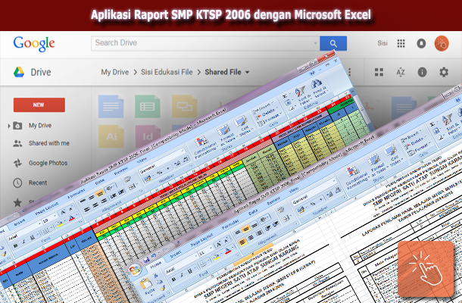Click the red NEW button
The width and height of the screenshot is (462, 303).
[39, 105]
